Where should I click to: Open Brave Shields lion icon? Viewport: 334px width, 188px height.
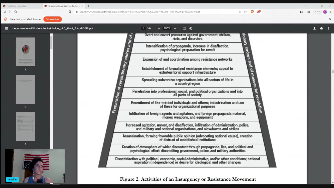pyautogui.click(x=252, y=12)
